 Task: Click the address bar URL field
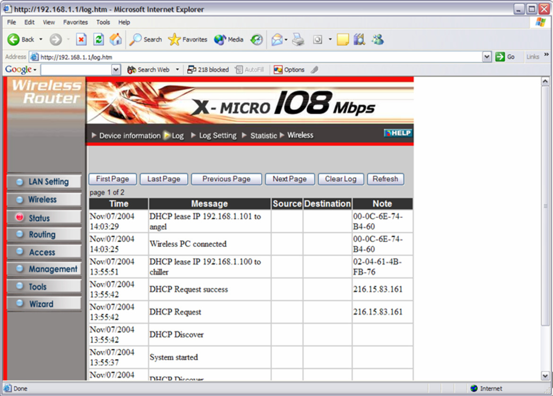pos(256,57)
